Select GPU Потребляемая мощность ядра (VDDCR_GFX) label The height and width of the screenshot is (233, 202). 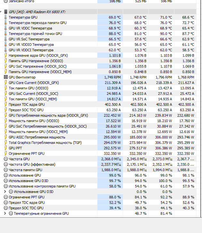(48, 115)
